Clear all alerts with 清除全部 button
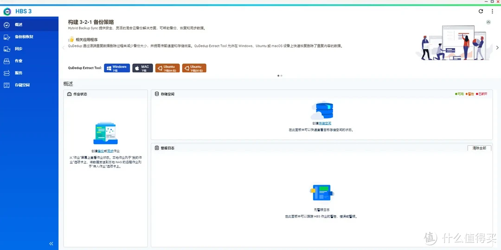501x250 pixels. [479, 148]
